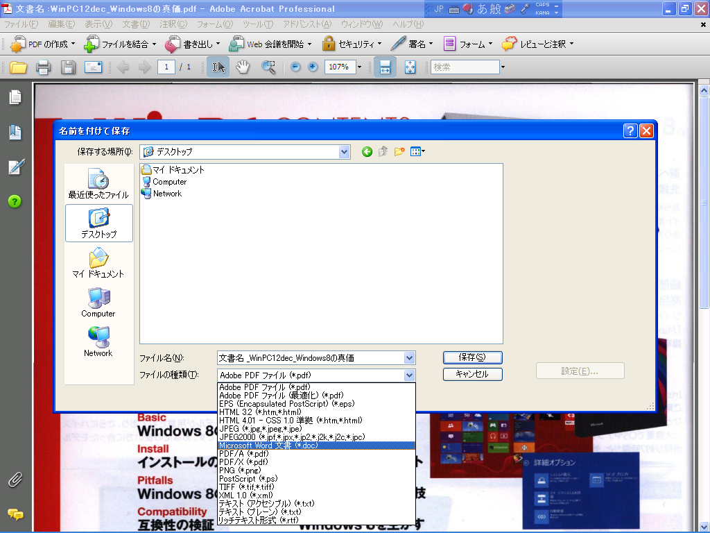
Task: Click the 検索 search field
Action: tap(465, 67)
